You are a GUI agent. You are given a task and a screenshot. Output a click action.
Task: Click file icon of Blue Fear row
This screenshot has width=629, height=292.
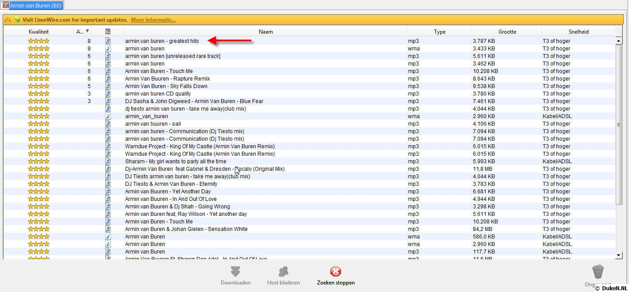click(x=108, y=101)
